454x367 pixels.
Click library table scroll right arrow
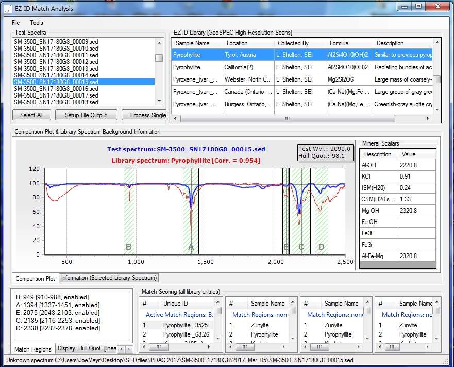click(x=428, y=118)
